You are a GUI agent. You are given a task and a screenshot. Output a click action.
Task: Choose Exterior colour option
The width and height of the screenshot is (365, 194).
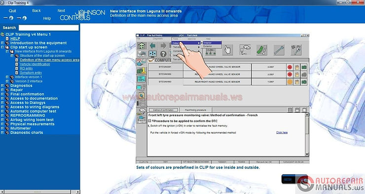coord(212,46)
